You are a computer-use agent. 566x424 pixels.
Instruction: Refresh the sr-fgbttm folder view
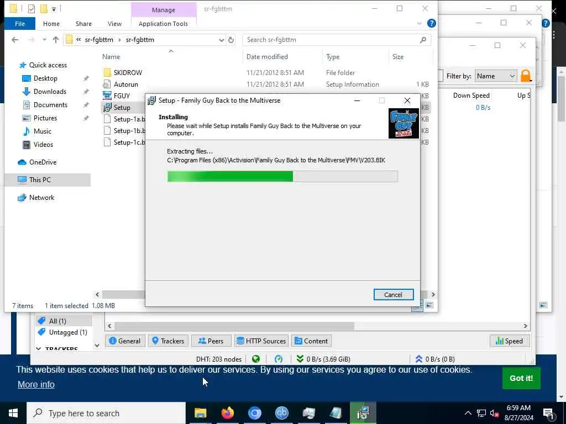pos(231,40)
